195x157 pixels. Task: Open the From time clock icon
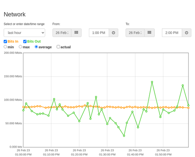click(x=113, y=33)
